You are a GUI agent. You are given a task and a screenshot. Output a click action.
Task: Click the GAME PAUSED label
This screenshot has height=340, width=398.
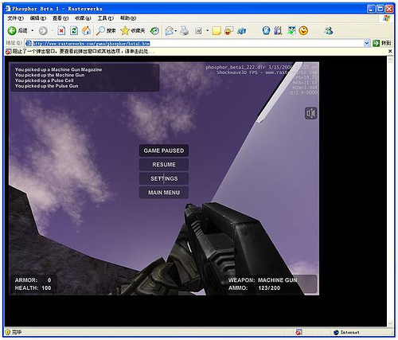tap(164, 150)
